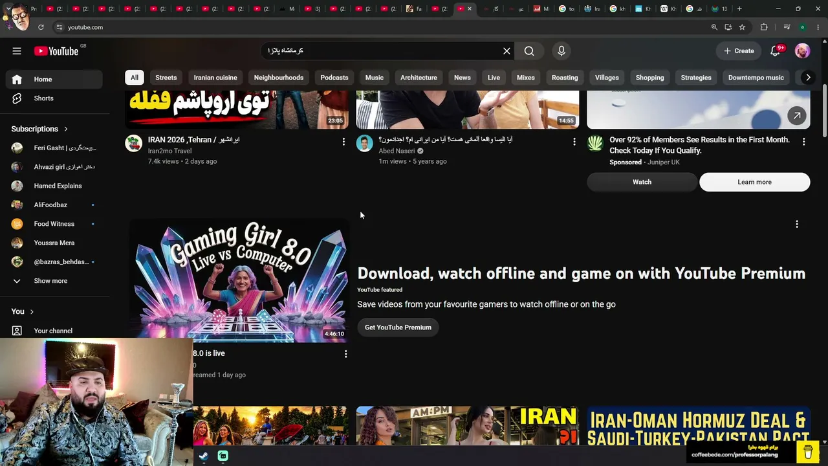The width and height of the screenshot is (828, 466).
Task: Open options for the Juniper UK ad
Action: click(x=803, y=142)
